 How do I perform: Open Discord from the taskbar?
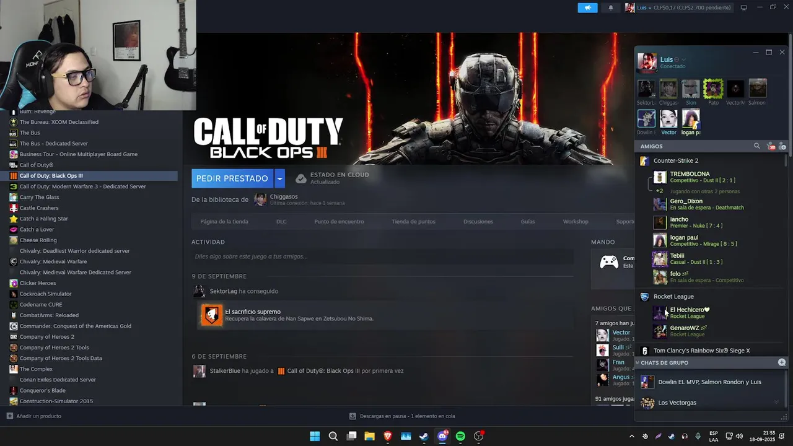point(442,436)
